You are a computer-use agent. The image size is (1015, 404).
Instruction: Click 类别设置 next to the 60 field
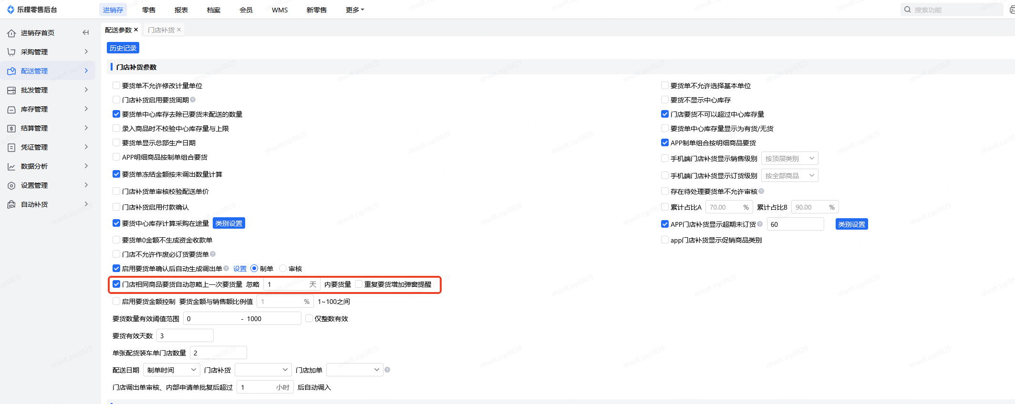click(x=852, y=224)
